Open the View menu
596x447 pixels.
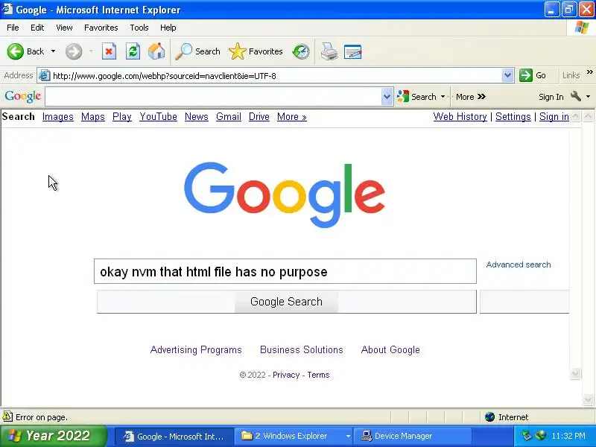click(x=64, y=28)
